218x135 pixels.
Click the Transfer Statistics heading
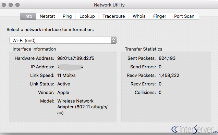point(144,49)
